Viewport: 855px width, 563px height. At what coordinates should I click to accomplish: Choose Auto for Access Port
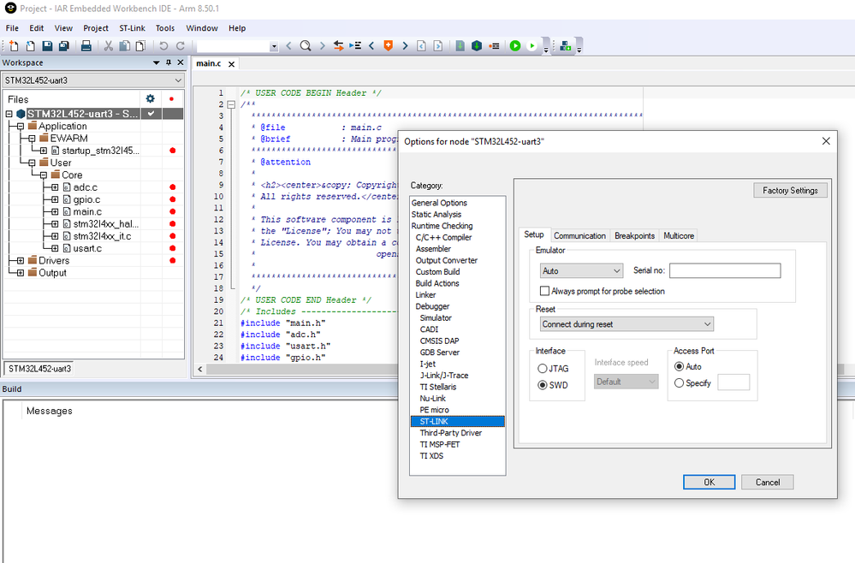(679, 367)
